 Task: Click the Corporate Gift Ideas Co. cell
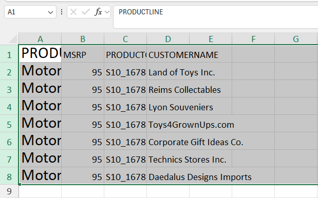click(168, 141)
